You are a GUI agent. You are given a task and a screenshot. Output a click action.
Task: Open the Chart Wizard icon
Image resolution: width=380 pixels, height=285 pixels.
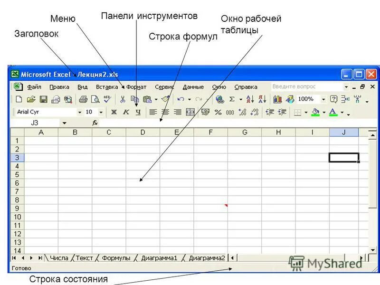tap(277, 99)
